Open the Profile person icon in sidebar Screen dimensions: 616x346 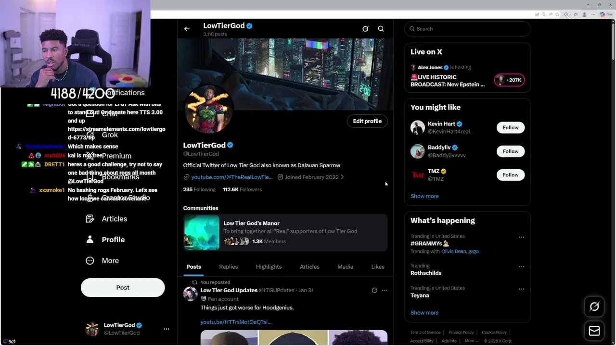[x=90, y=239]
